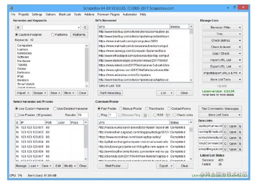Click the keywords list vertical scrollbar
Screen dimensions: 253x183
coord(87,66)
